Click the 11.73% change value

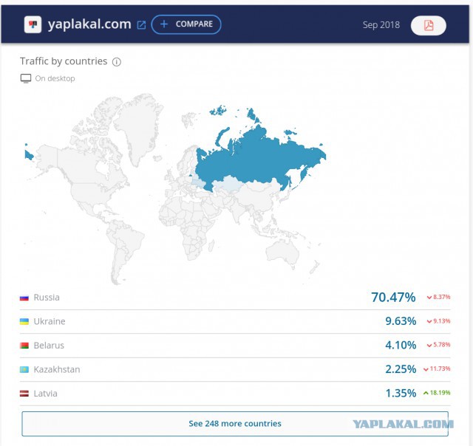pyautogui.click(x=440, y=368)
